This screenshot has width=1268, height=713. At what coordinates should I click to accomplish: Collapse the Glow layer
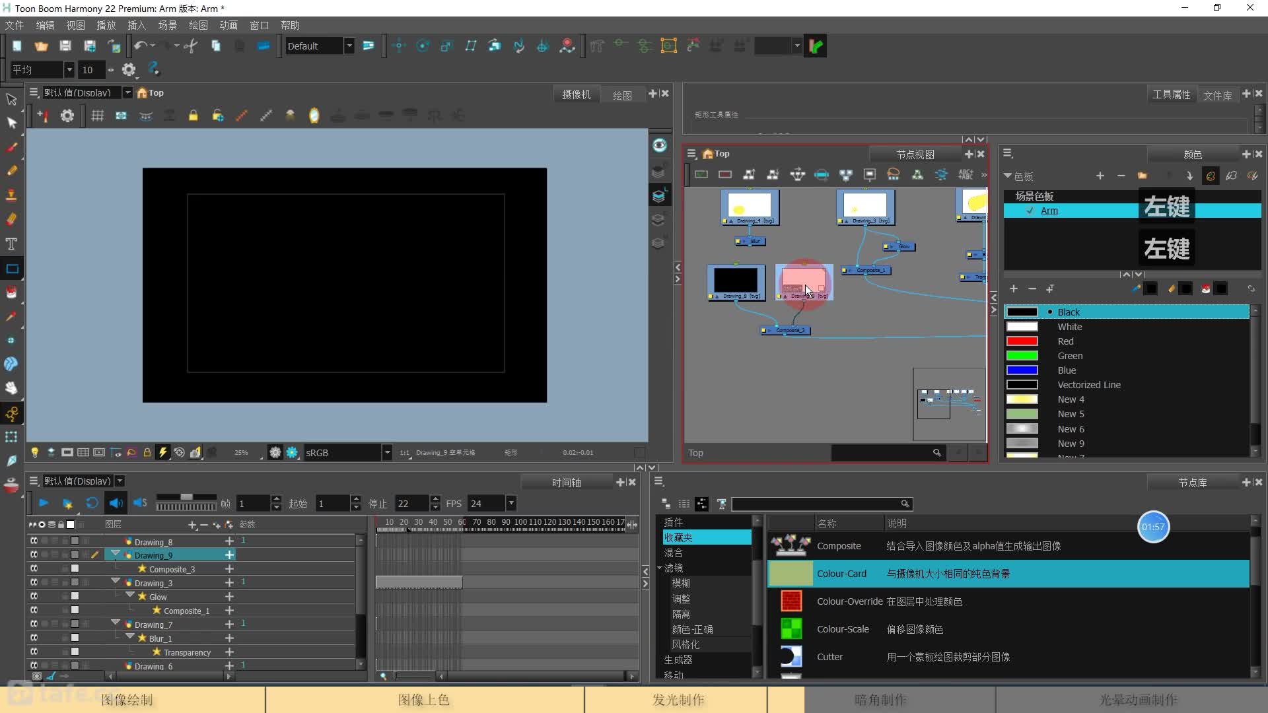point(130,595)
